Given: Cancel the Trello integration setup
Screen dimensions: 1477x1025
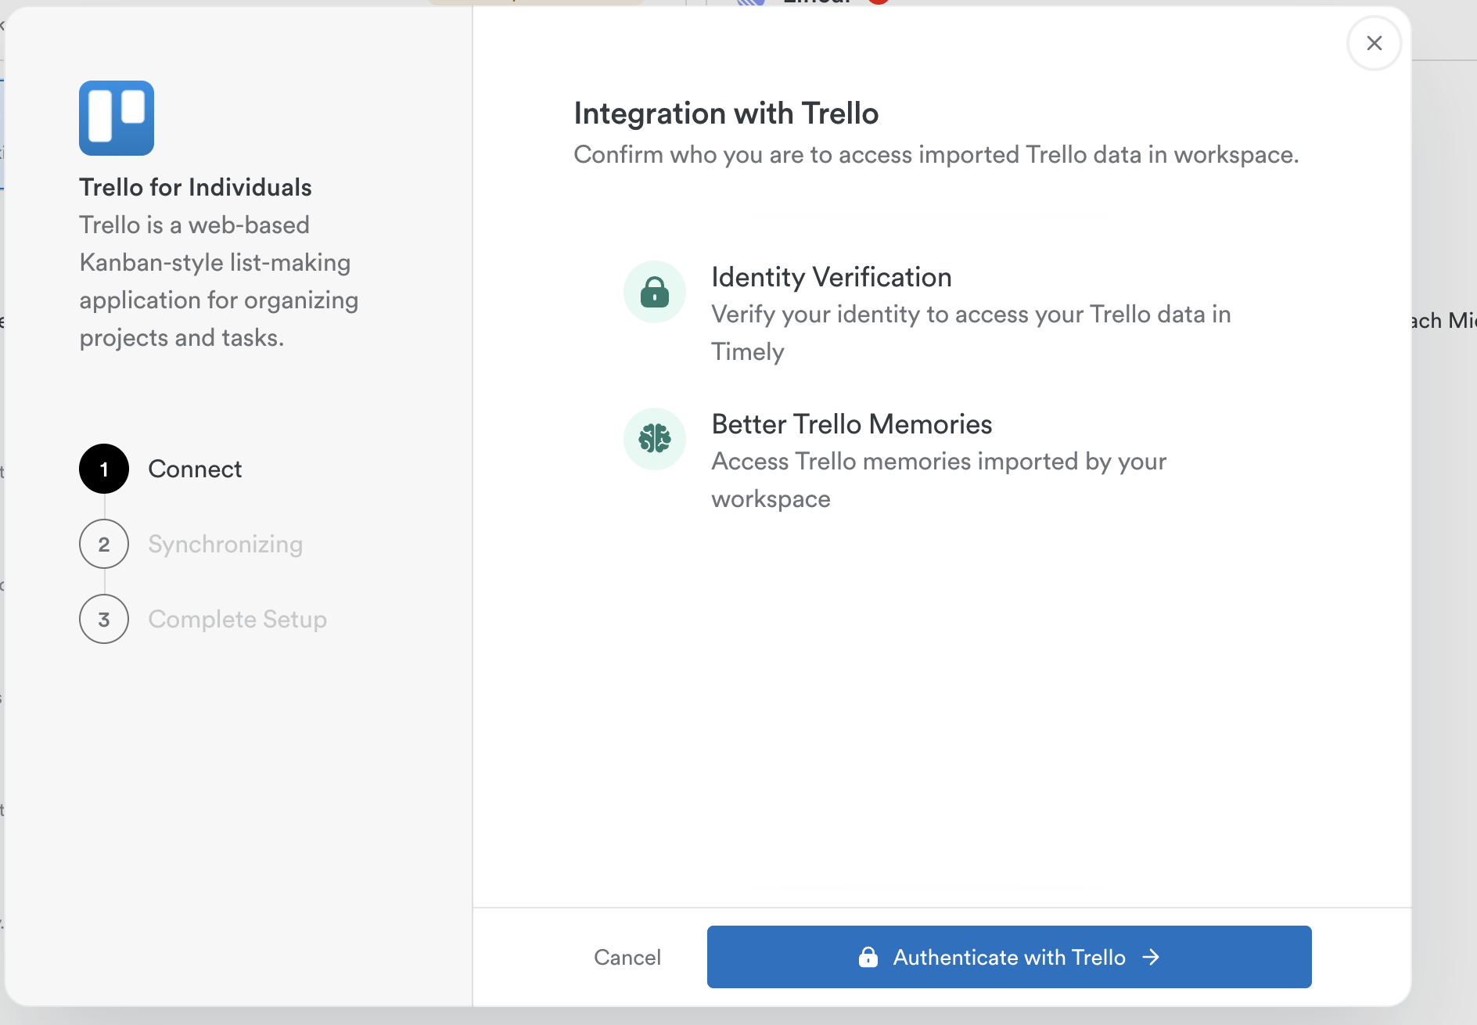Looking at the screenshot, I should point(627,956).
